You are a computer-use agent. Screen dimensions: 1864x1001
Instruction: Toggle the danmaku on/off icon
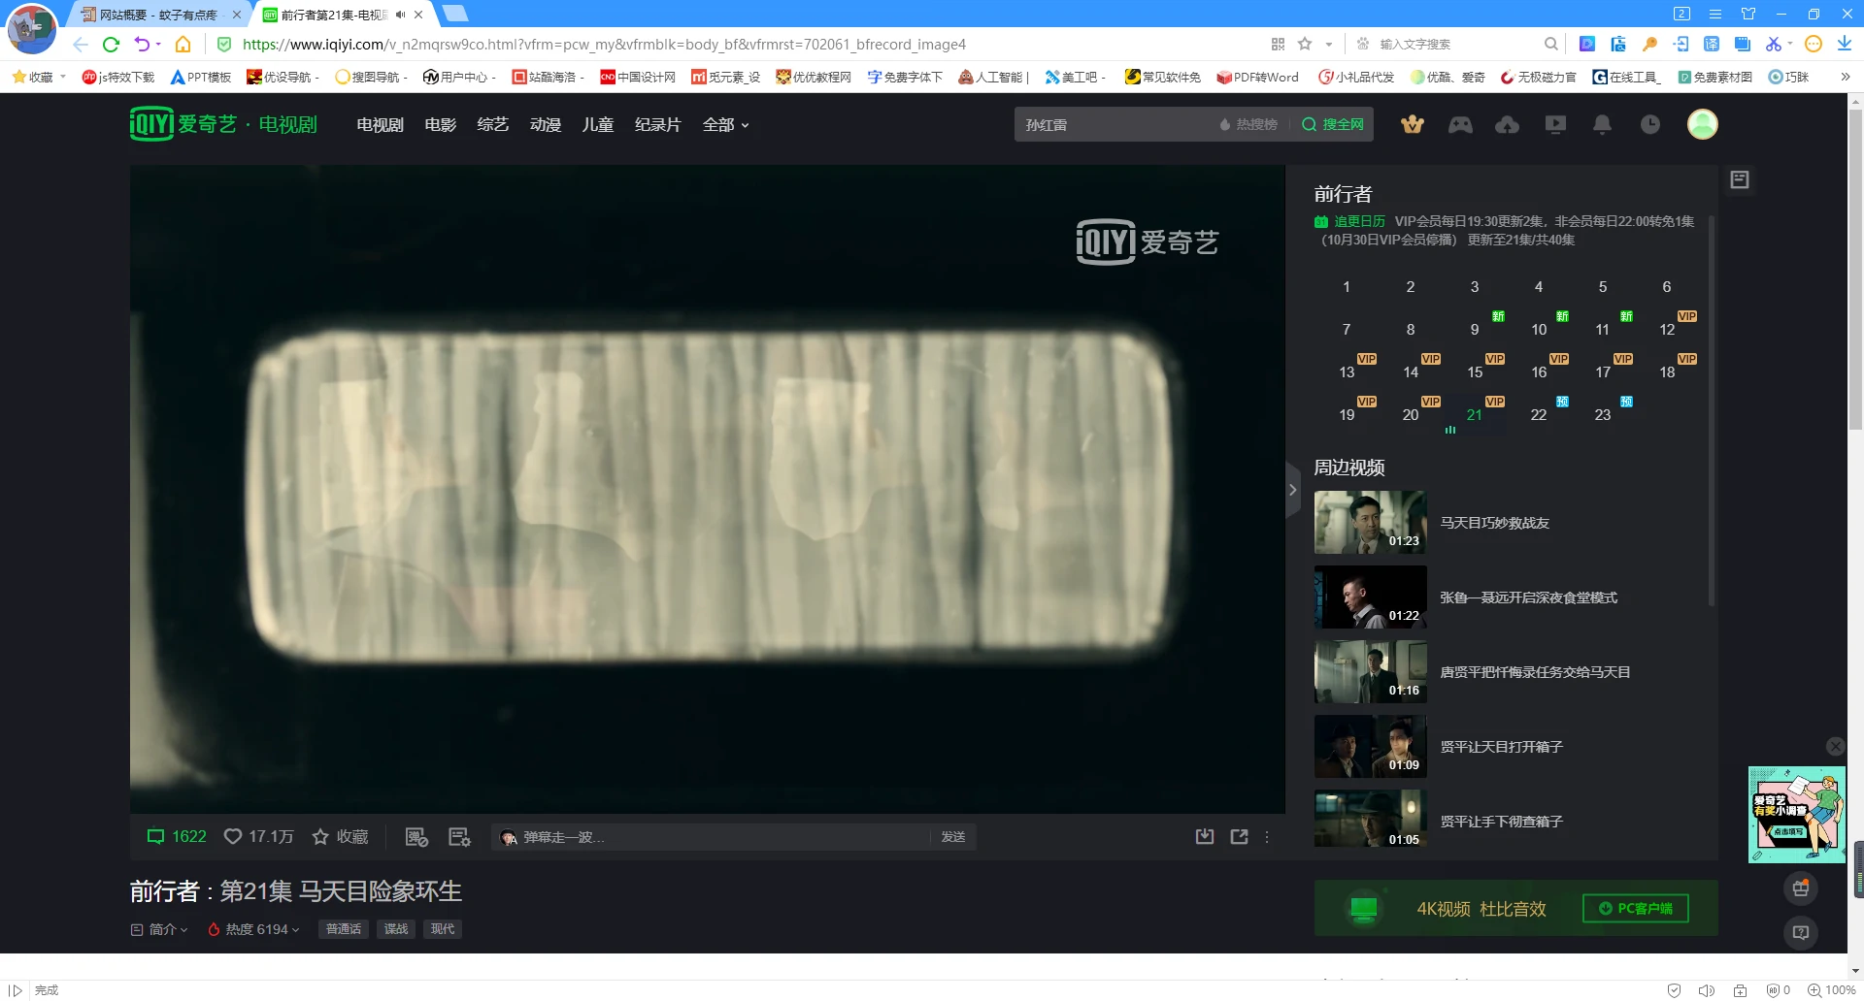pyautogui.click(x=416, y=837)
